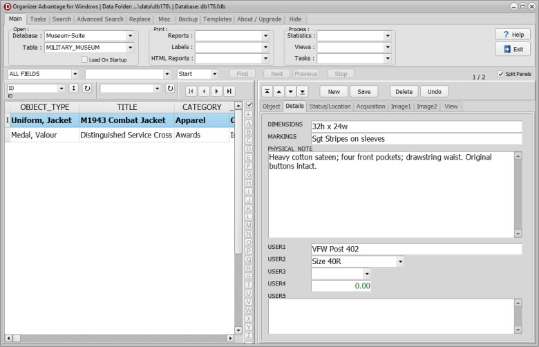
Task: Click refresh icon beside the ID sort dropdown
Action: coord(87,88)
